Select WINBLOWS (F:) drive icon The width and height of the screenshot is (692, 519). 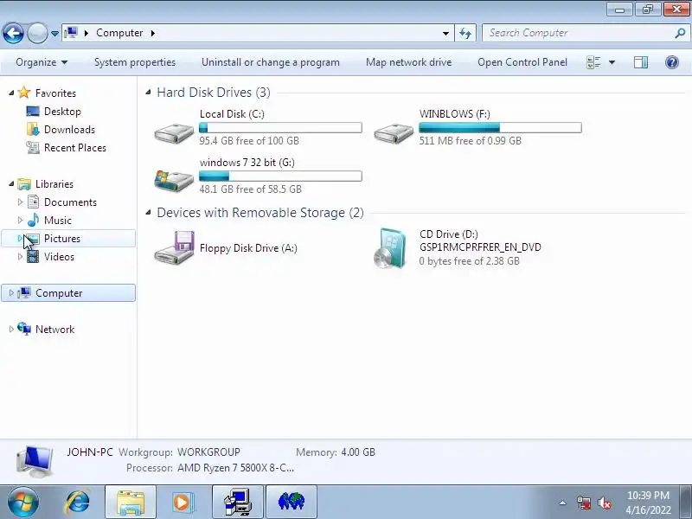pos(394,132)
